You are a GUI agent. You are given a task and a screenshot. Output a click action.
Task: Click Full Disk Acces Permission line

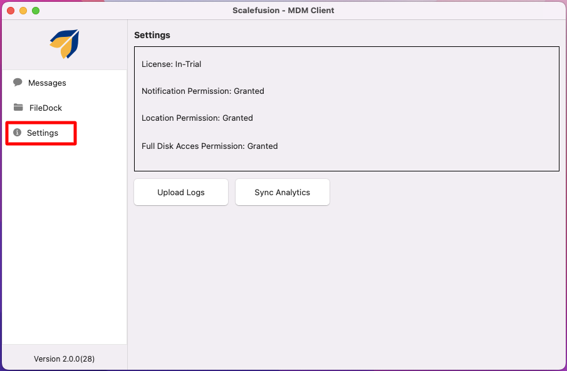(x=210, y=146)
